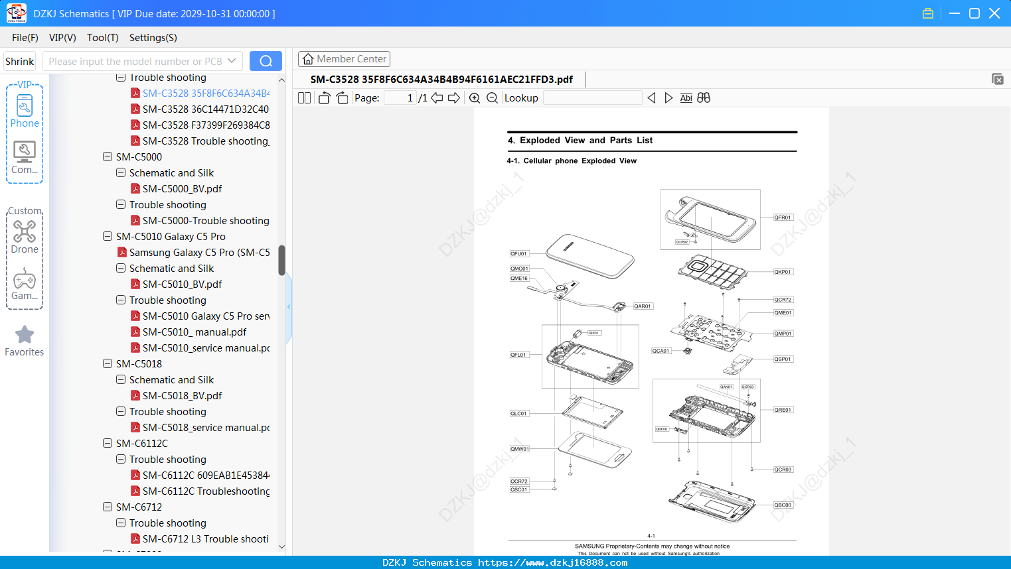Collapse the SM-C6712 tree node
The height and width of the screenshot is (569, 1011).
tap(108, 507)
